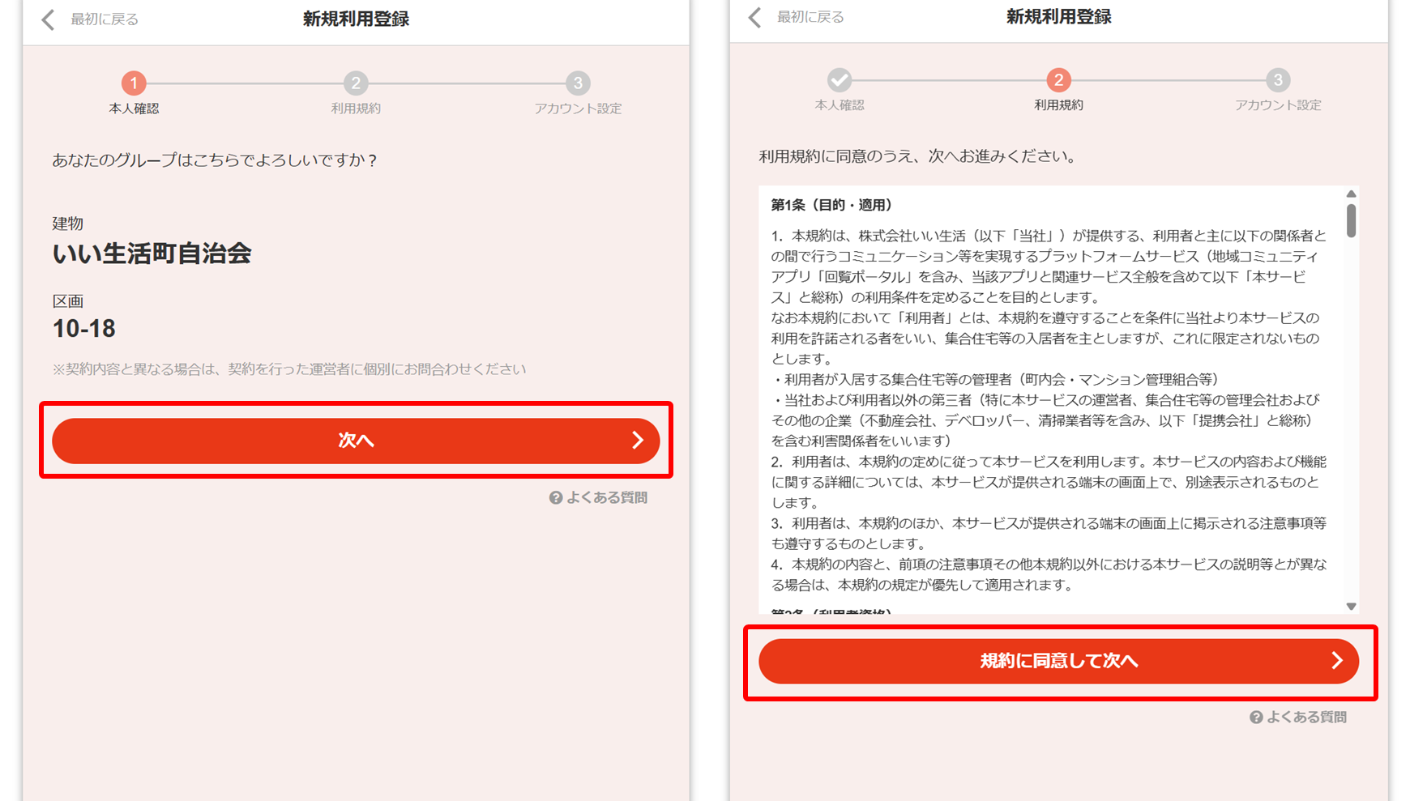Click the 最初に戻る link in the left panel
The image size is (1410, 801).
(105, 19)
